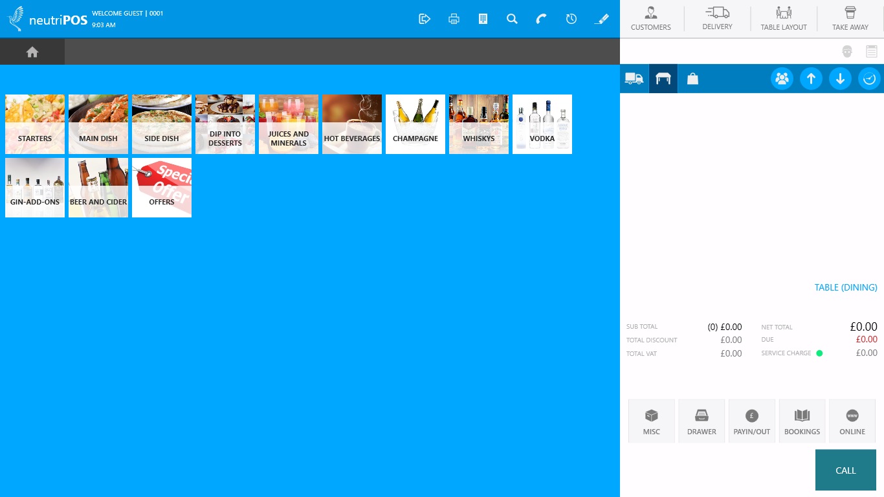Click the highlighter pen icon
The height and width of the screenshot is (497, 884).
tap(601, 19)
